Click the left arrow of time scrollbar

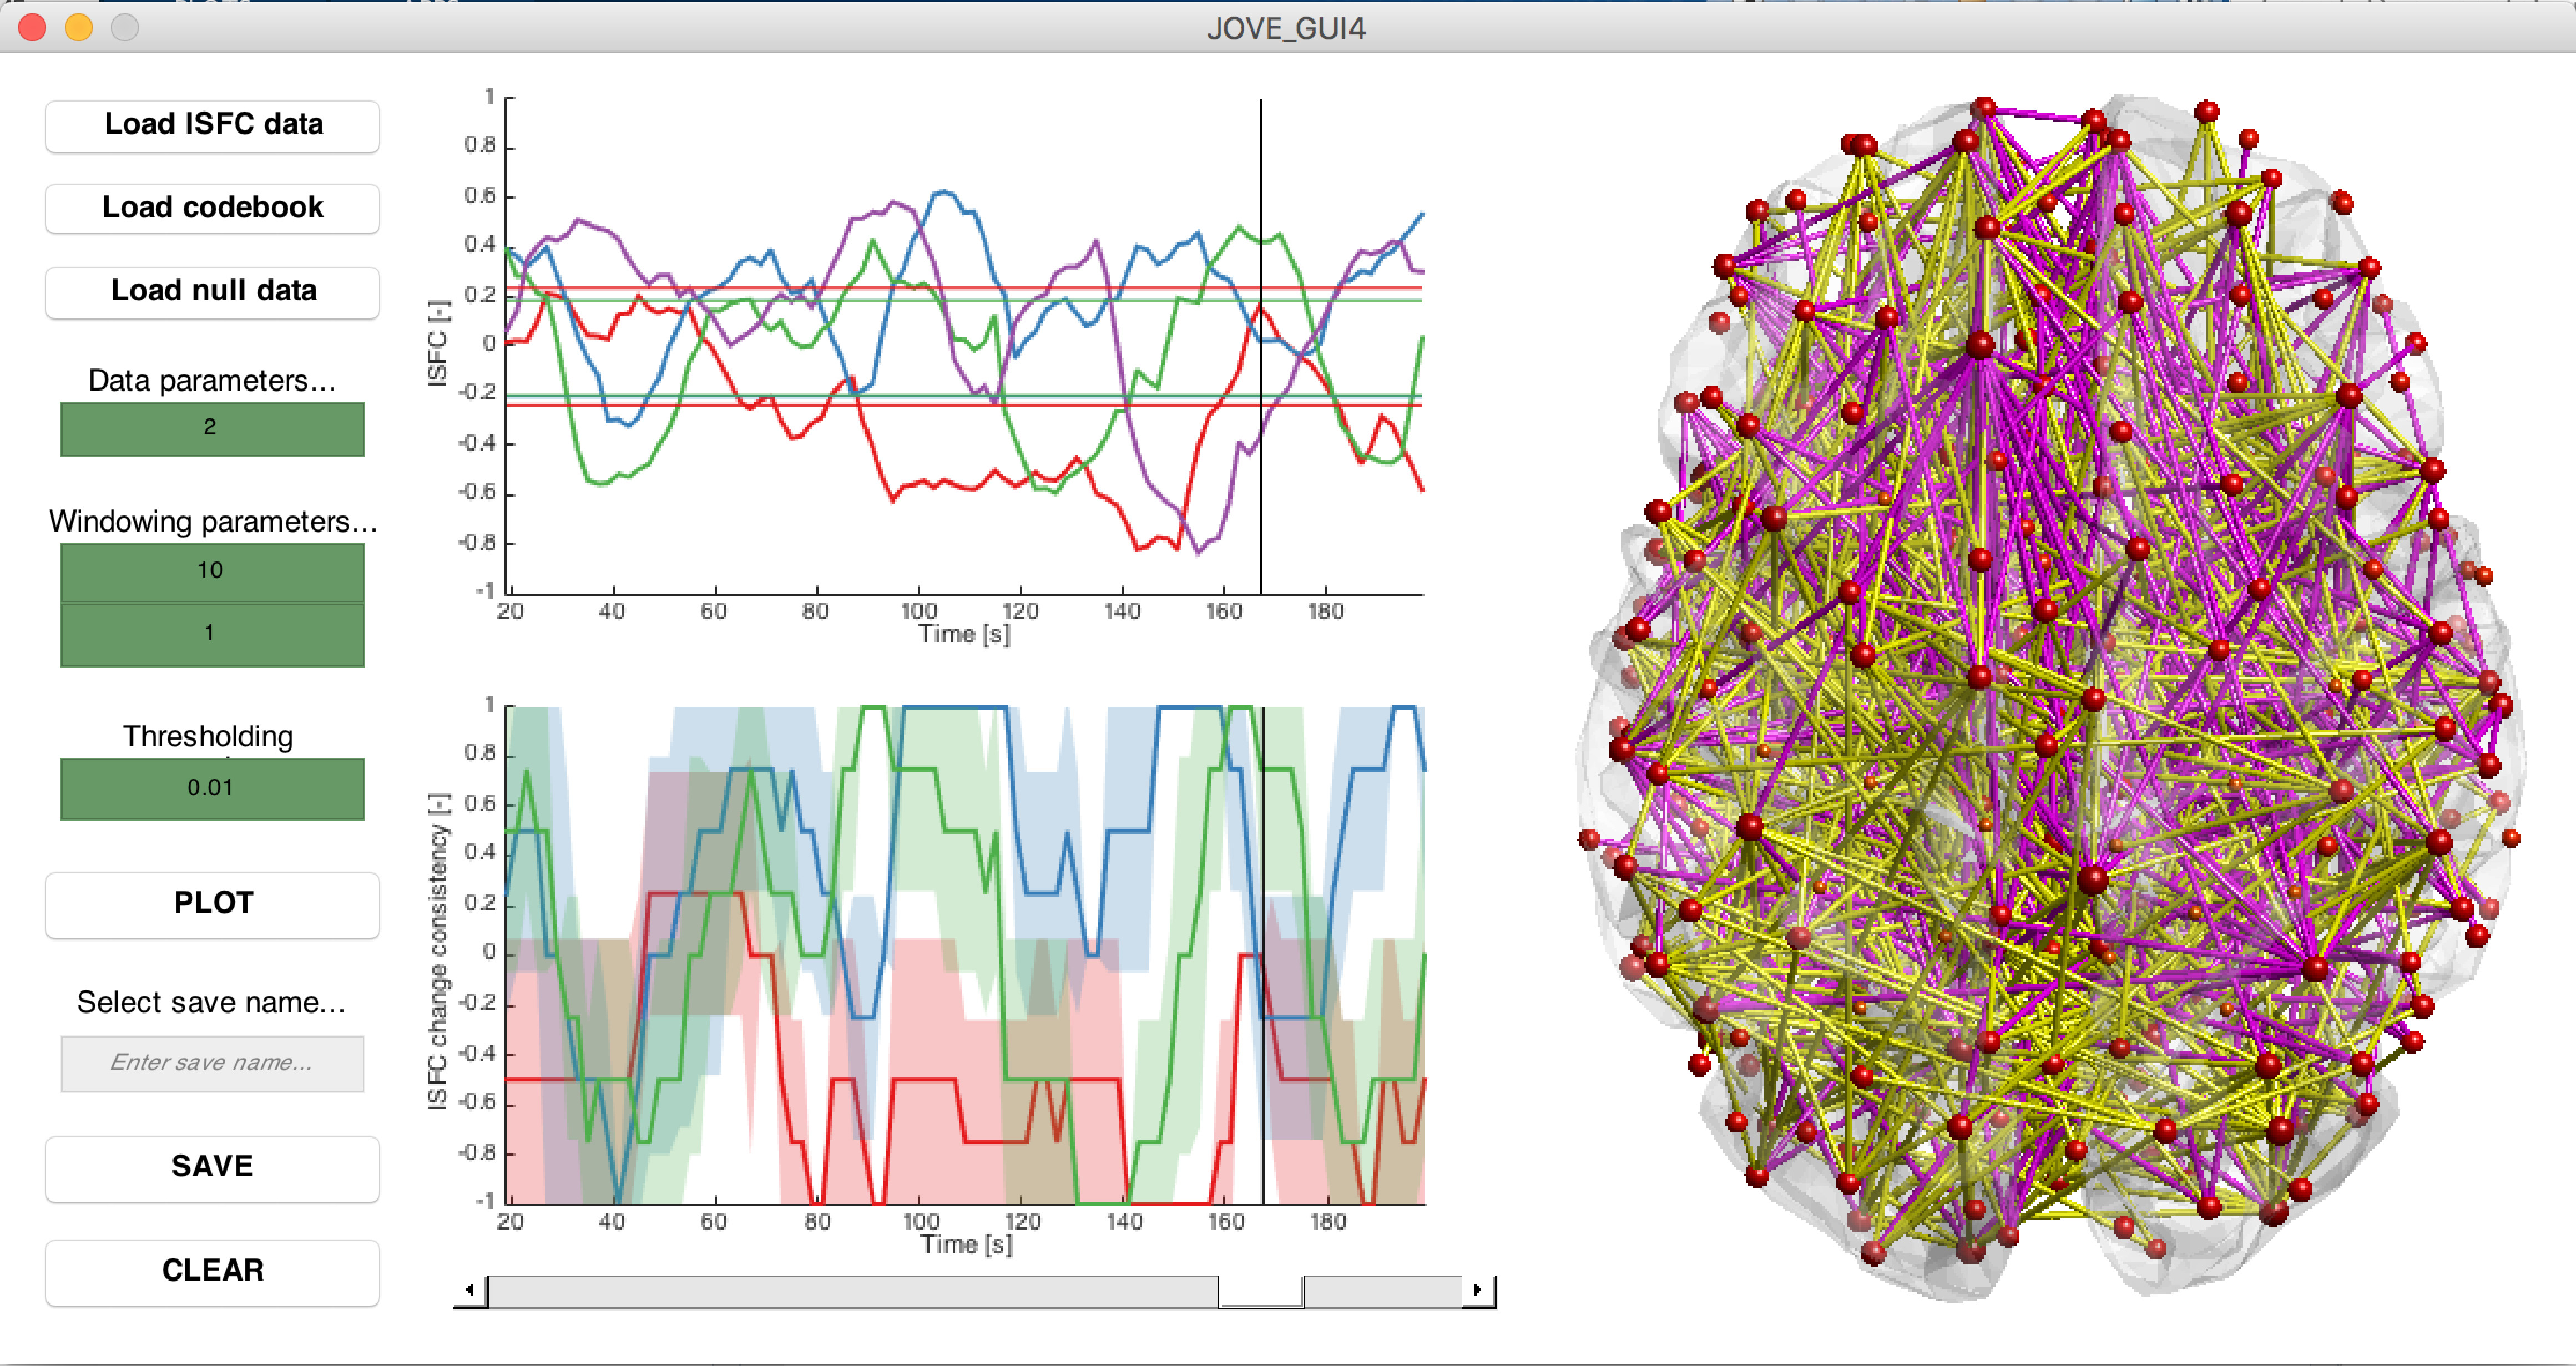pos(470,1290)
